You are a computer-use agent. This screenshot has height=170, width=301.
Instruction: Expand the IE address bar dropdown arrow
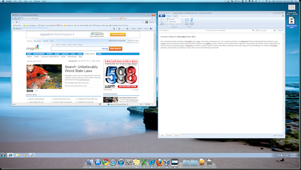tap(110, 18)
